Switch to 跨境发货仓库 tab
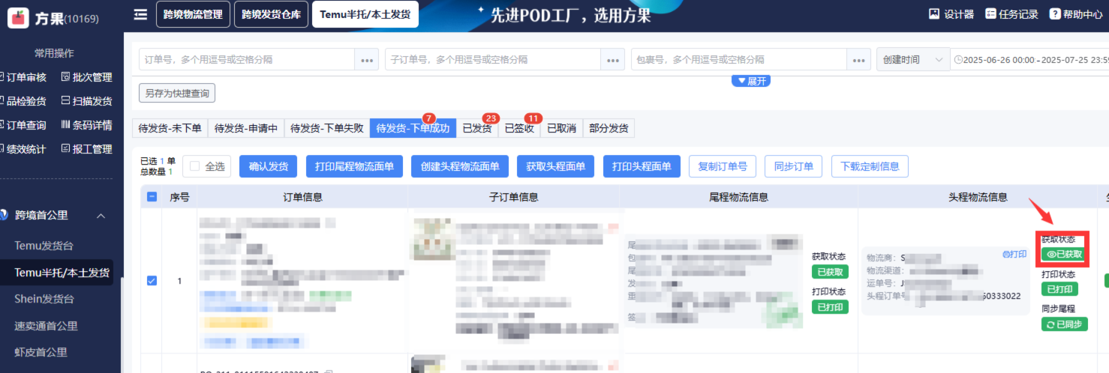 271,14
